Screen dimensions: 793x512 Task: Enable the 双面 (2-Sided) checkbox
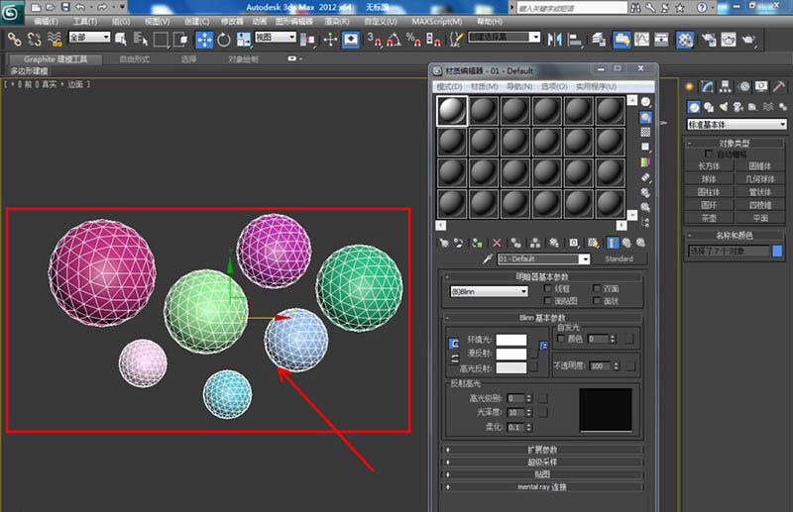597,288
